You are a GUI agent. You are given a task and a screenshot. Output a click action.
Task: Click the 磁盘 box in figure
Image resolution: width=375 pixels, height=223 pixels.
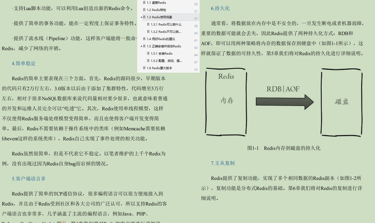click(x=342, y=102)
